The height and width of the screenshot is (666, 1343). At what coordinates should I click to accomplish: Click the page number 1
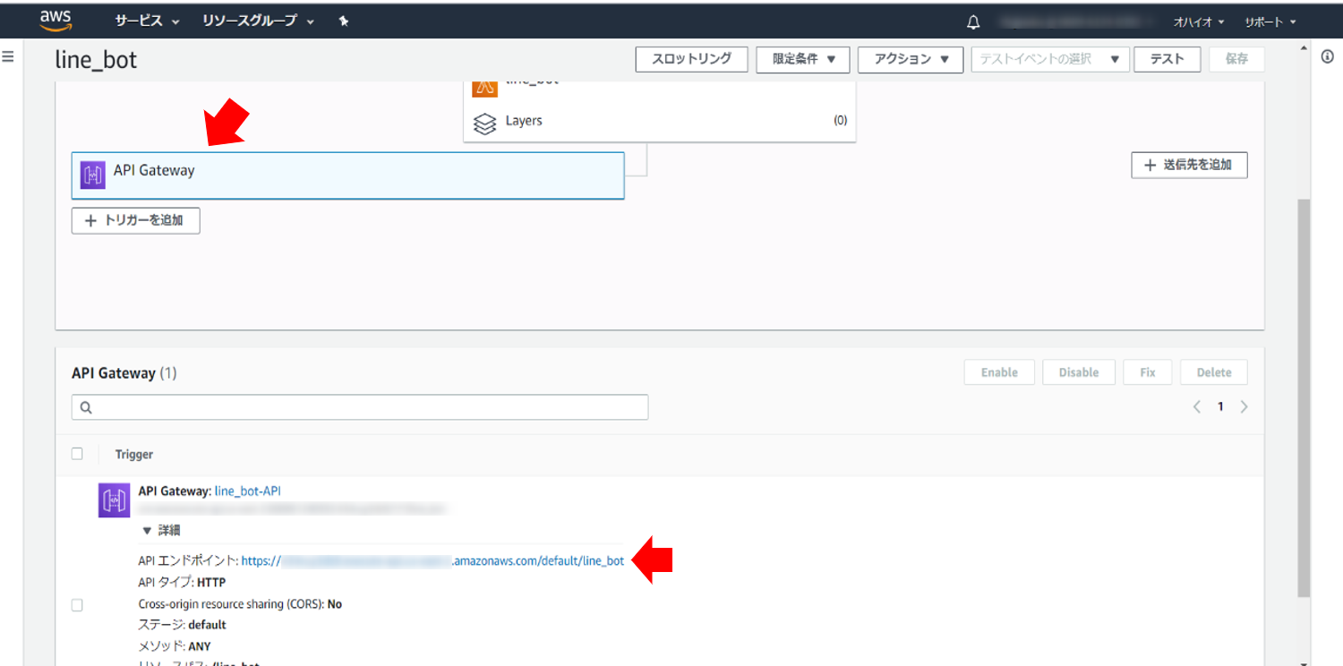pos(1219,407)
